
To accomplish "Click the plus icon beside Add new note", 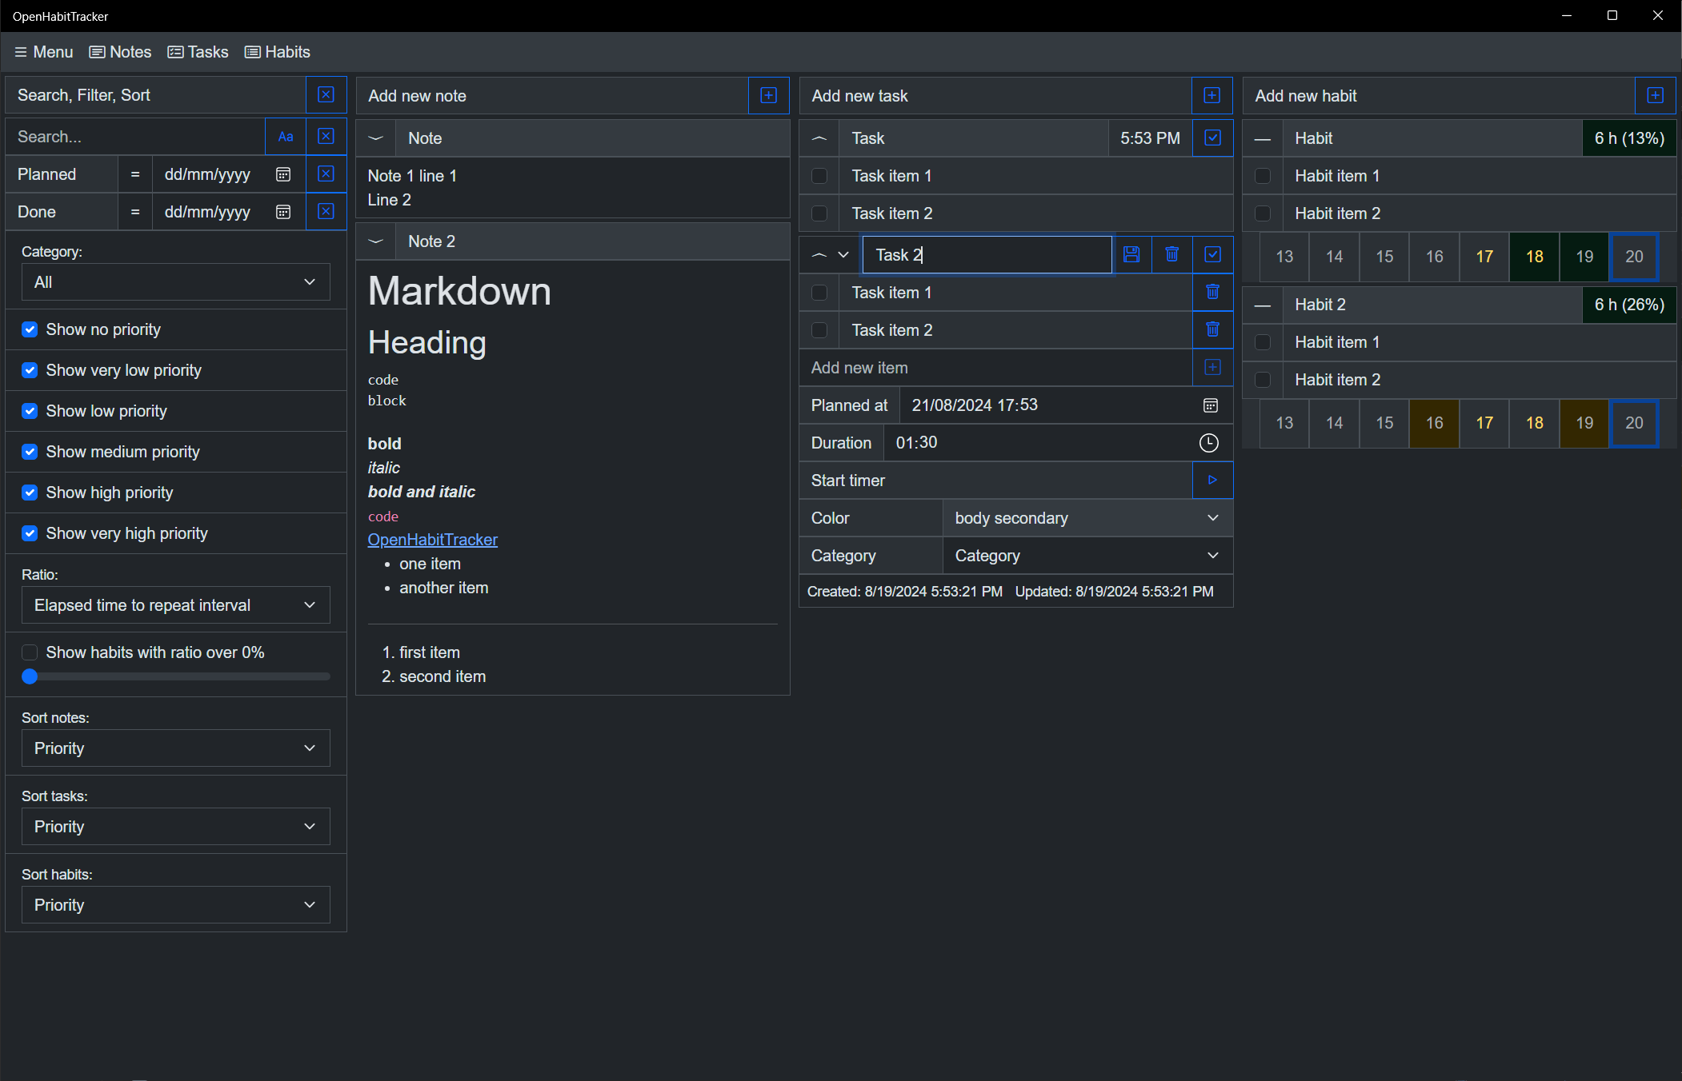I will tap(768, 96).
